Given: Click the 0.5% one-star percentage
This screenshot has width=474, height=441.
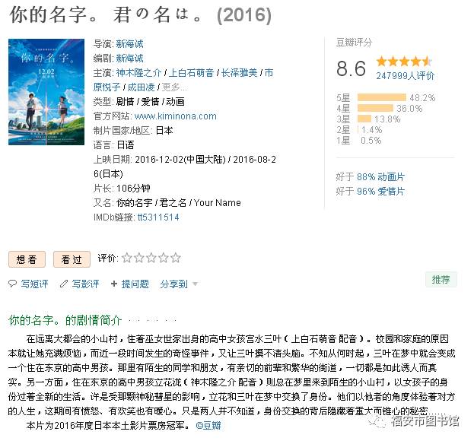Looking at the screenshot, I should point(371,140).
